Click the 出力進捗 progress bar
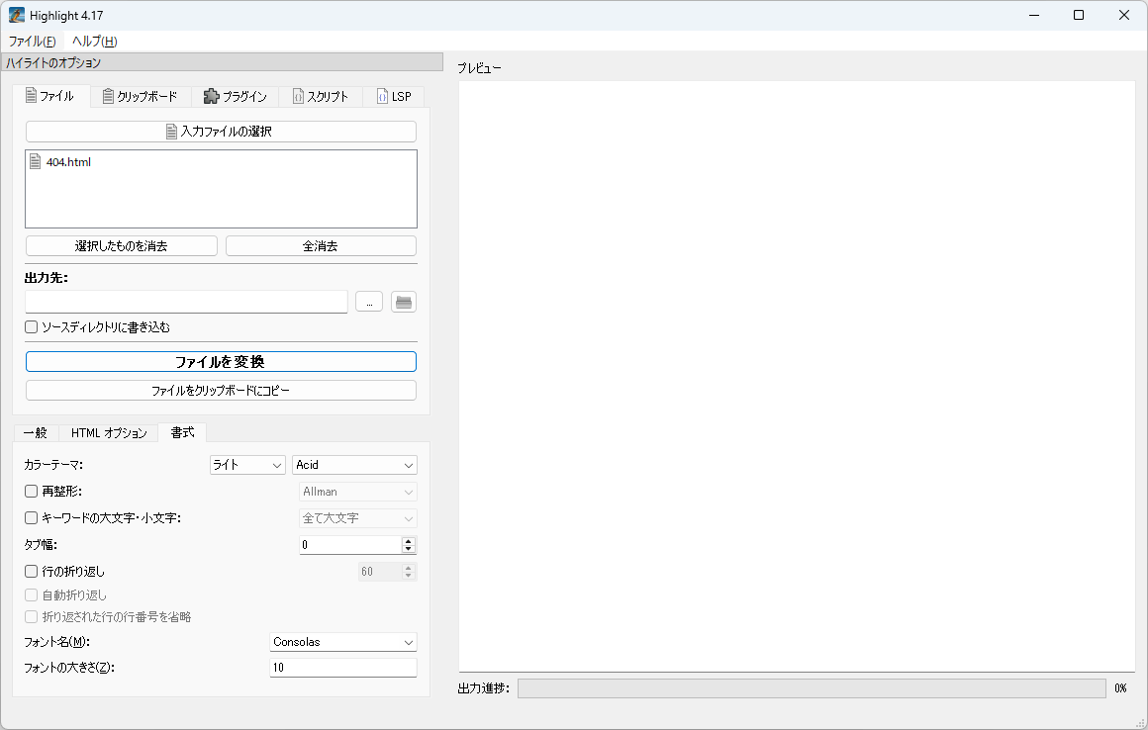The width and height of the screenshot is (1148, 730). (x=811, y=688)
